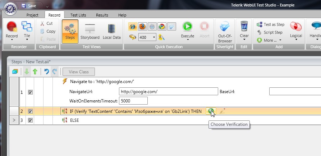Select the Record ribbon tab
The width and height of the screenshot is (321, 156).
[x=54, y=15]
